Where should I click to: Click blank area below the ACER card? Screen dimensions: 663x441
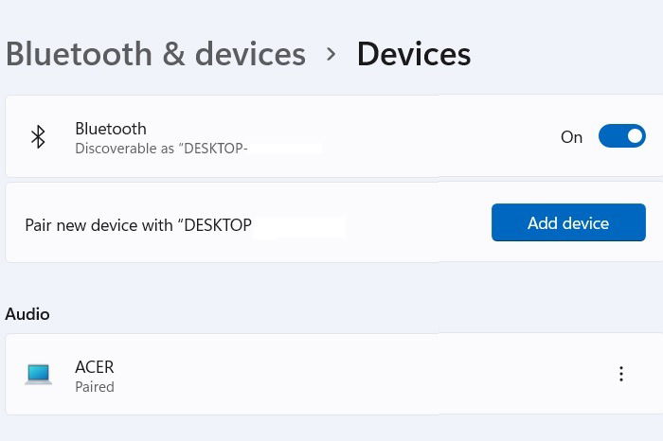[331, 429]
